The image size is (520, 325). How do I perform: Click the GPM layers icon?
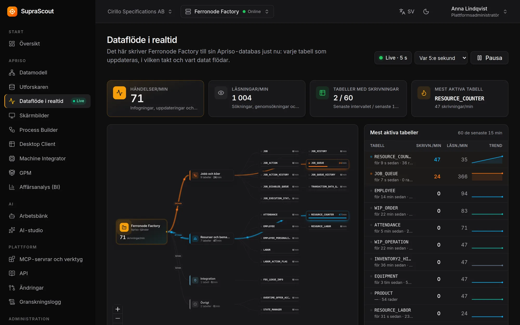[12, 173]
